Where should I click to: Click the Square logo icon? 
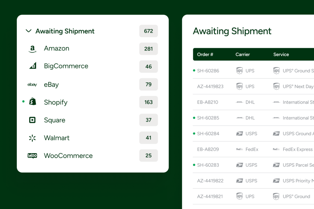(32, 120)
